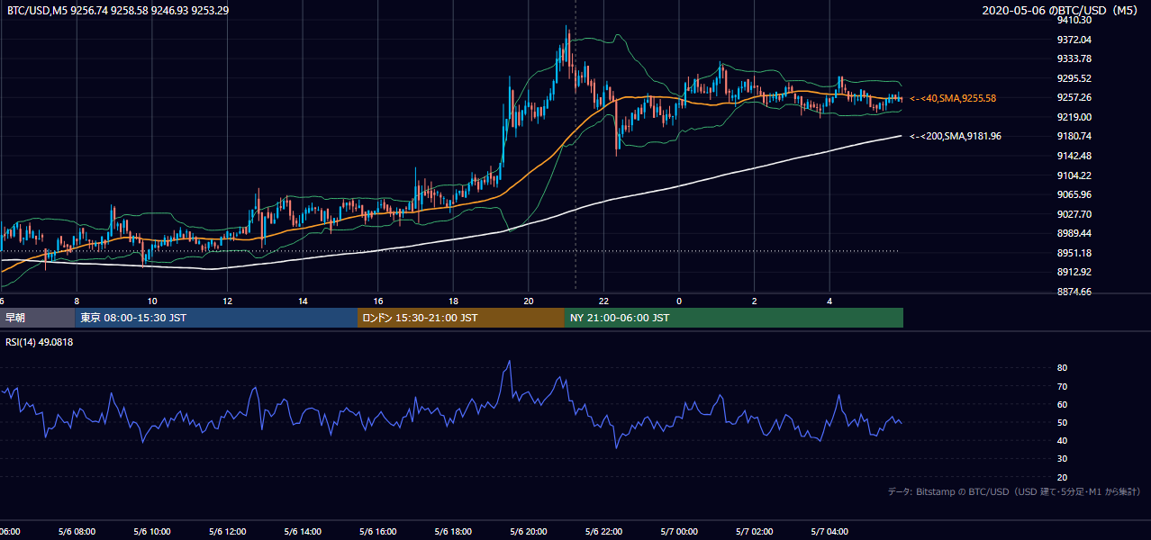Click hour label 16 below the price chart
This screenshot has height=540, width=1151.
point(378,301)
